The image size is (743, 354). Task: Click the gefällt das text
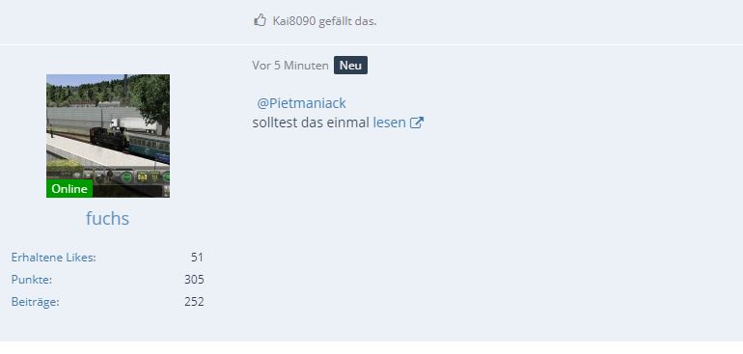[347, 21]
